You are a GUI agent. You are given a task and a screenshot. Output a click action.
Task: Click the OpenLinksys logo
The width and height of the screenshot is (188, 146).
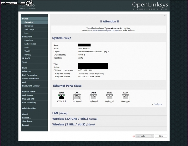[150, 6]
